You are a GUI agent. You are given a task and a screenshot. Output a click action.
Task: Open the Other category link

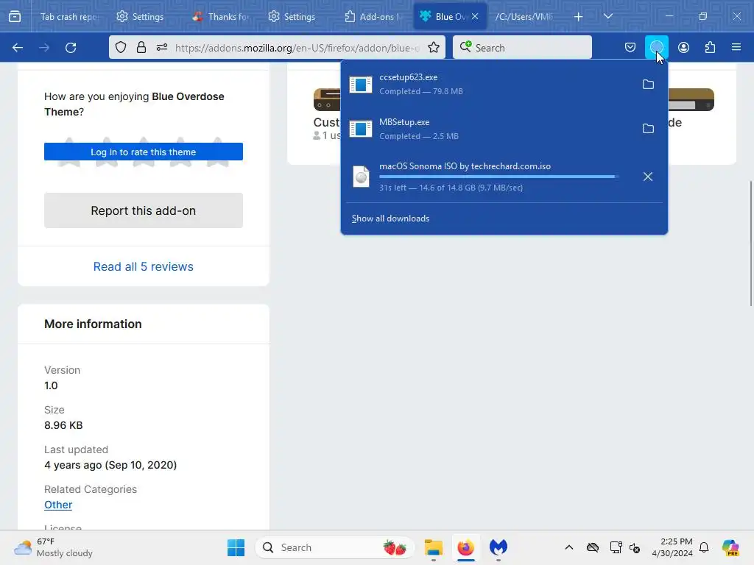pyautogui.click(x=58, y=505)
